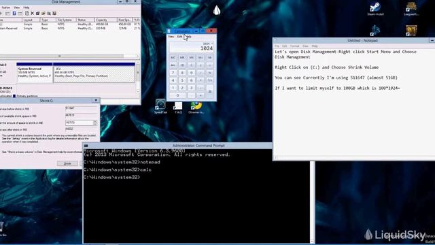Click the Shrink button in Shrink C: dialog

coord(67,163)
